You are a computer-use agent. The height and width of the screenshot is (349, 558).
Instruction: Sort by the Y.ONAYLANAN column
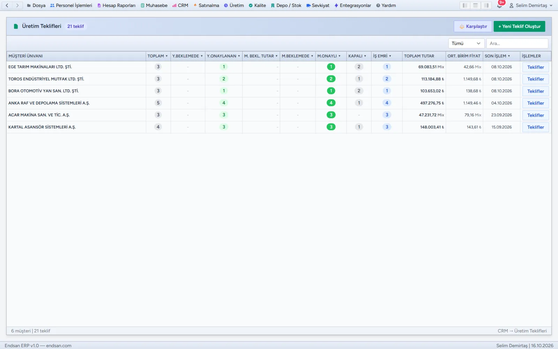pyautogui.click(x=224, y=56)
